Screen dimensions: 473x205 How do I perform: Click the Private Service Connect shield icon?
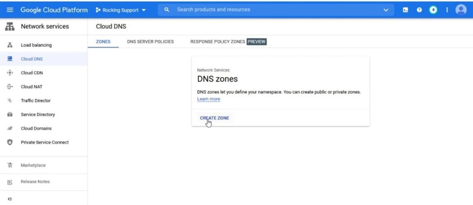(x=10, y=142)
